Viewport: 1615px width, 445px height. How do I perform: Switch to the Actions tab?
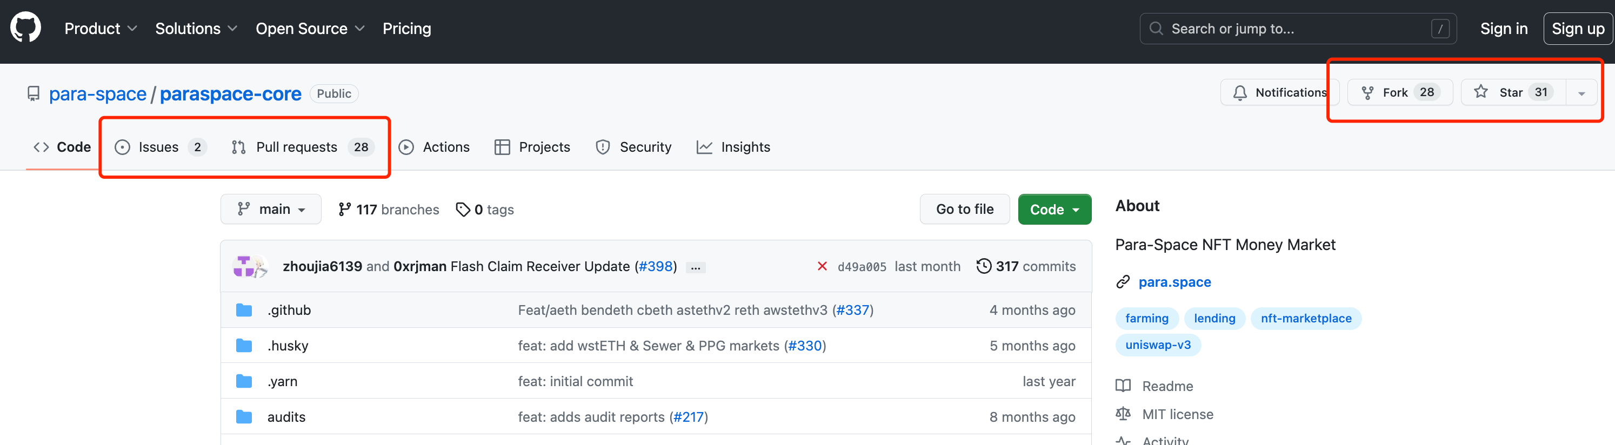tap(434, 147)
